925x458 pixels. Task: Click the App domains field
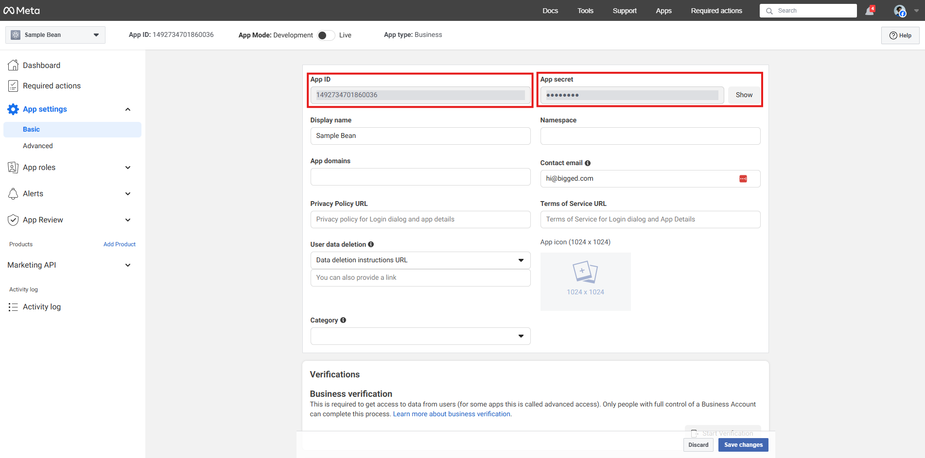click(x=420, y=177)
